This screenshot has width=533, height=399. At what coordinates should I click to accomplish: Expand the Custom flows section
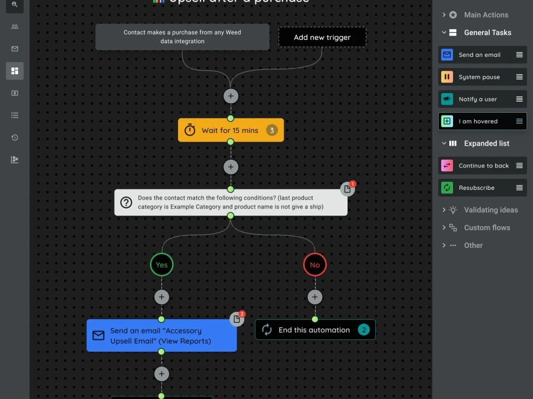[x=444, y=228]
